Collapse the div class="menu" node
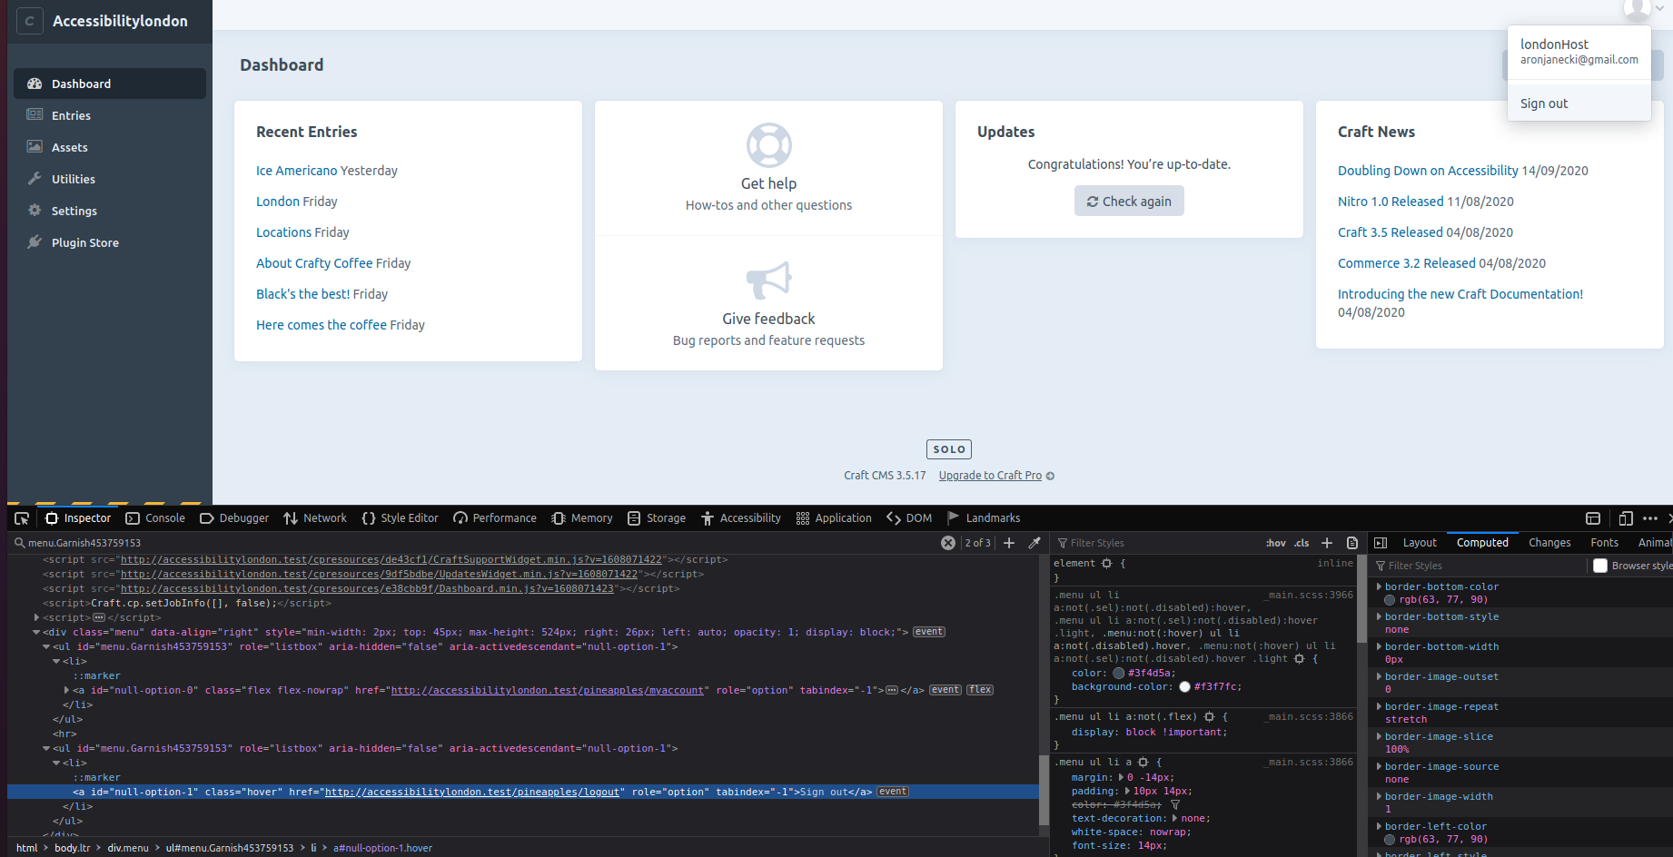1673x857 pixels. (x=36, y=632)
